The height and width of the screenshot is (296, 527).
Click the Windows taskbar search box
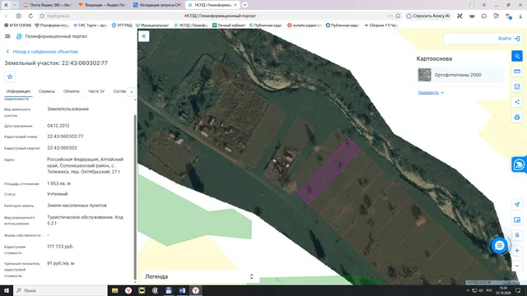[60, 290]
